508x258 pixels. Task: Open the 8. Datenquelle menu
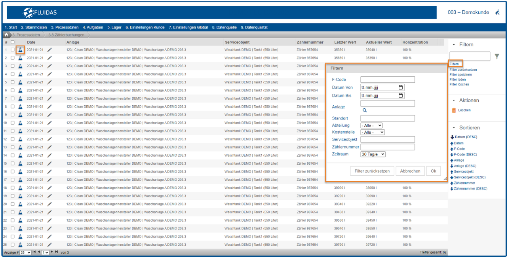[224, 27]
